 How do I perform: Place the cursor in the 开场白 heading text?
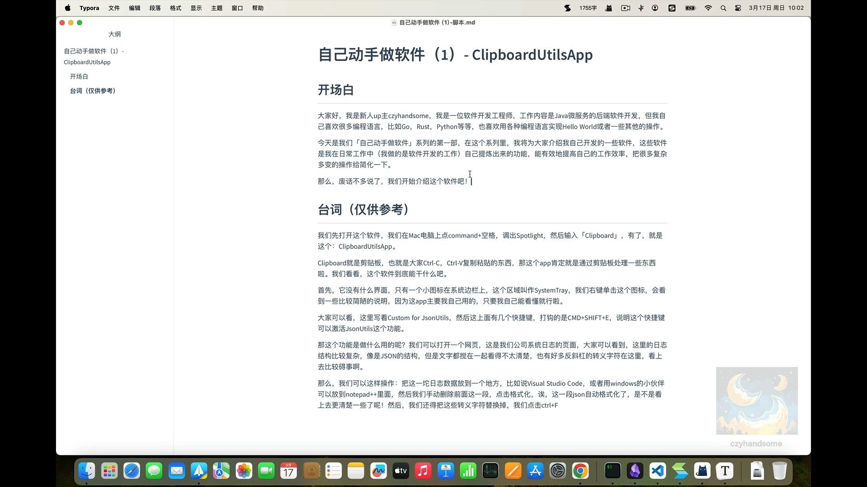(336, 90)
